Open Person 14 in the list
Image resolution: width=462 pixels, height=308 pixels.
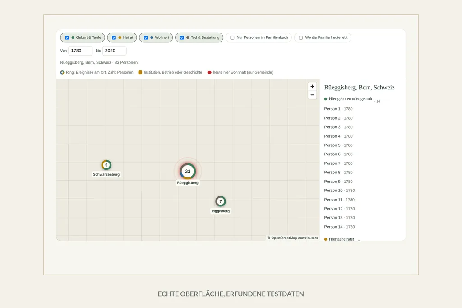pyautogui.click(x=339, y=227)
